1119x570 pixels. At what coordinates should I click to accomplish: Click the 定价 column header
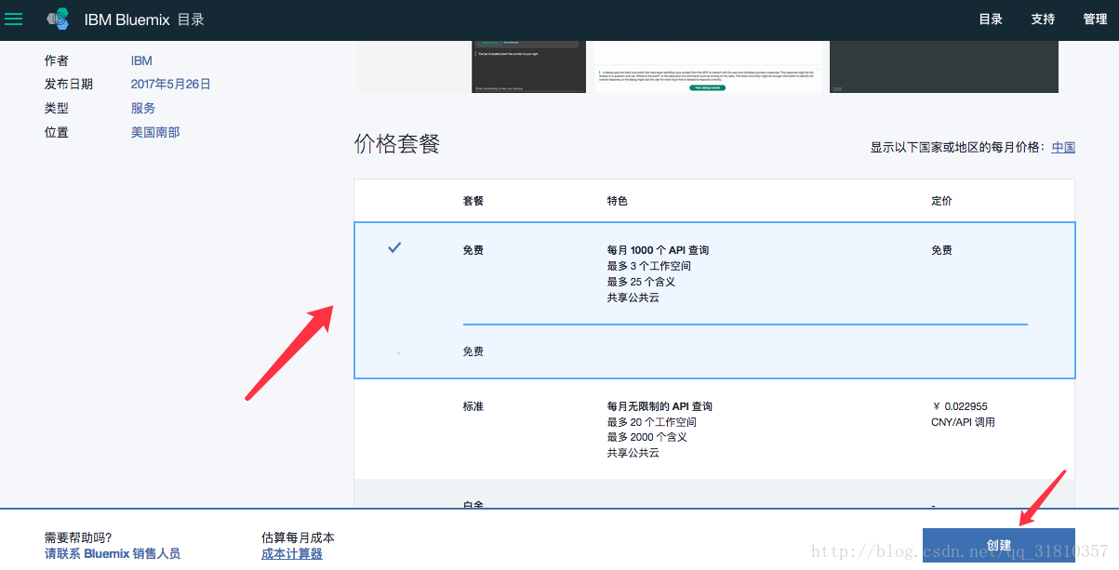(x=941, y=201)
